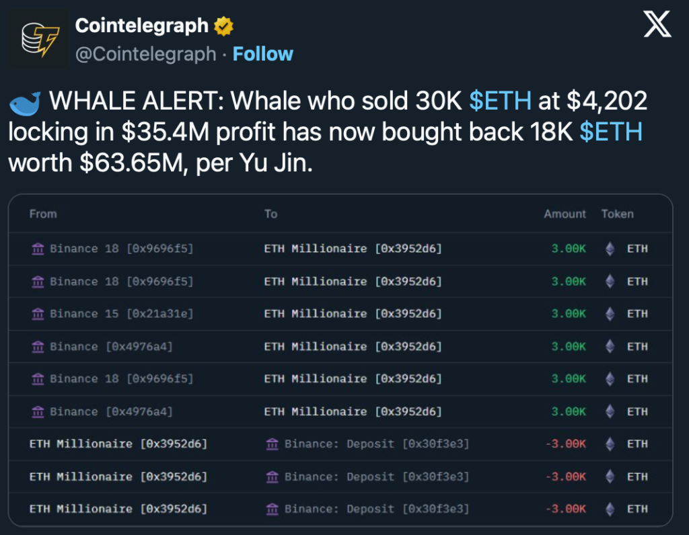Click the Cointelegraph display name
Screen dimensions: 689x535
[x=141, y=26]
